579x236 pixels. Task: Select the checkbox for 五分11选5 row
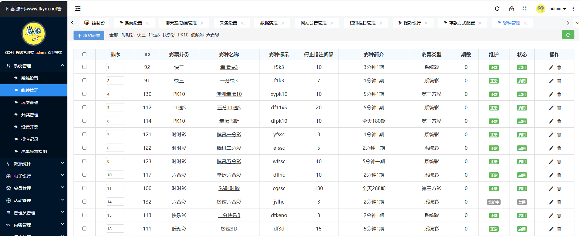coord(84,107)
